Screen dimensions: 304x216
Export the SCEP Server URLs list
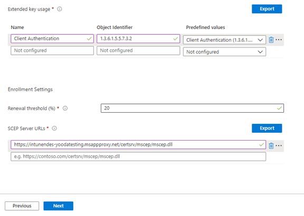click(267, 128)
